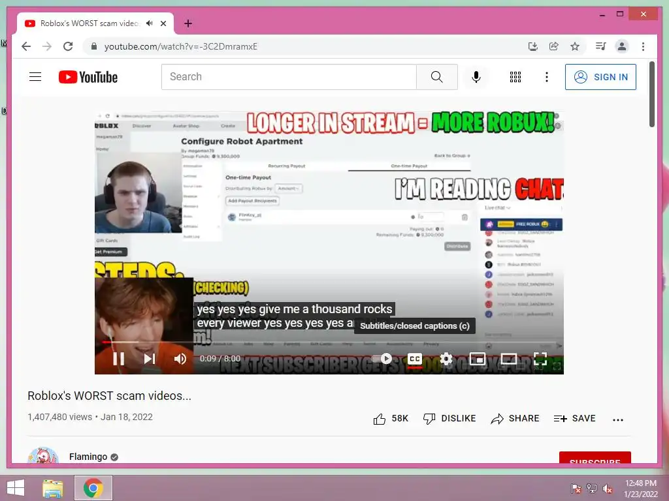The width and height of the screenshot is (669, 501).
Task: Open the Chrome three-dot menu
Action: pyautogui.click(x=643, y=46)
